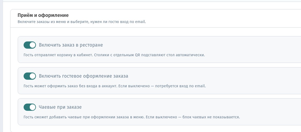Click the description starting "Гость сможет добавить чаевые"
This screenshot has height=132, width=301.
(132, 117)
